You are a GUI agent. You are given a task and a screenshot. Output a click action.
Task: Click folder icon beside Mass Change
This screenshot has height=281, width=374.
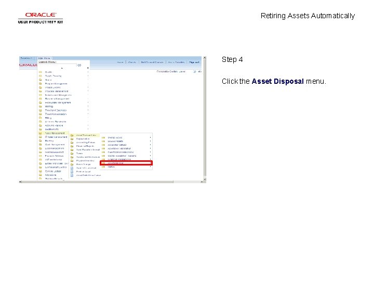(72, 164)
